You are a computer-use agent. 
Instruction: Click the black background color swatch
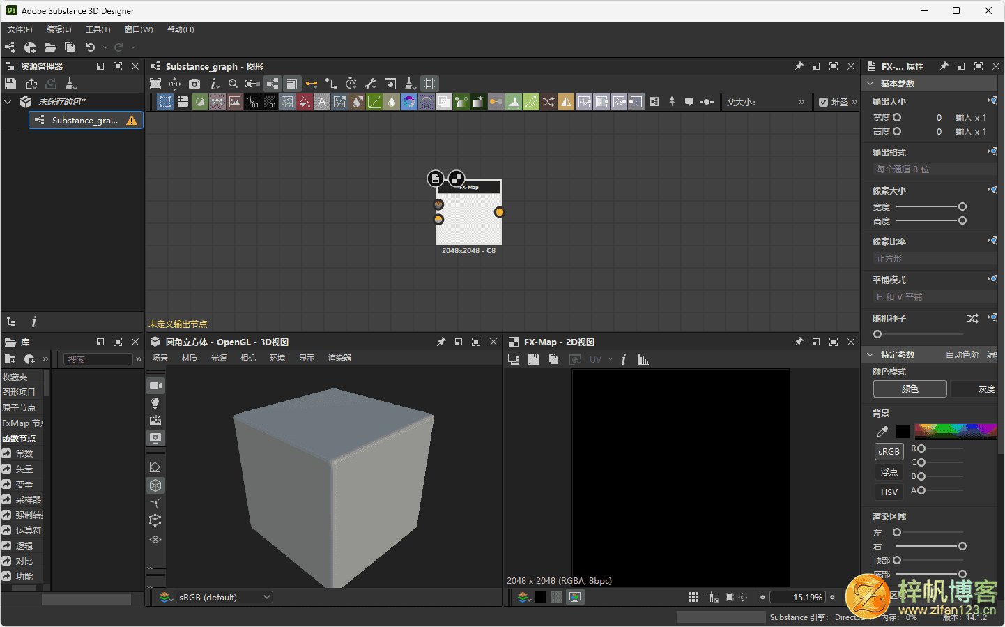point(903,432)
